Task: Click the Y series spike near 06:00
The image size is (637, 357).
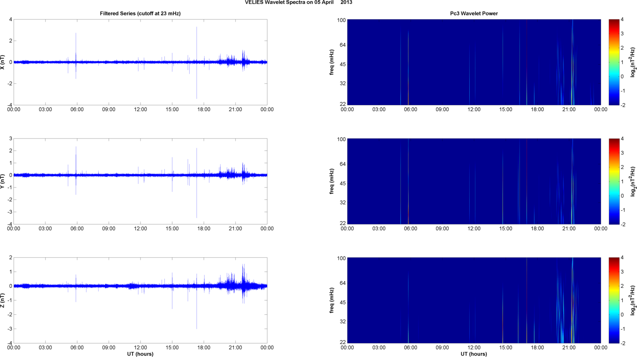Action: pyautogui.click(x=76, y=170)
